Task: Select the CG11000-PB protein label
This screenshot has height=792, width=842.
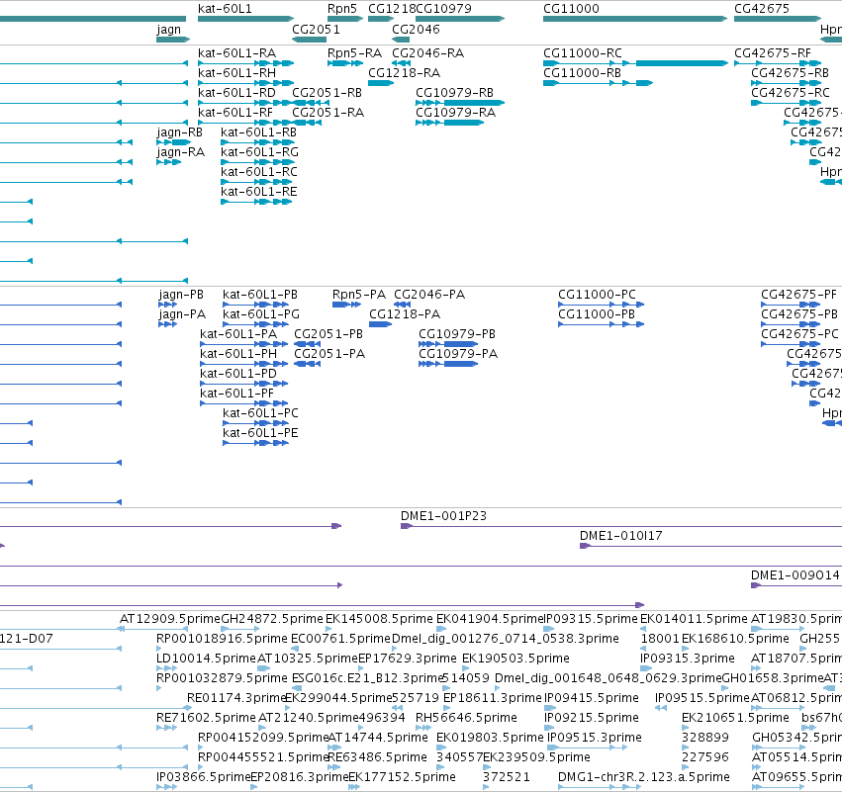Action: 597,314
